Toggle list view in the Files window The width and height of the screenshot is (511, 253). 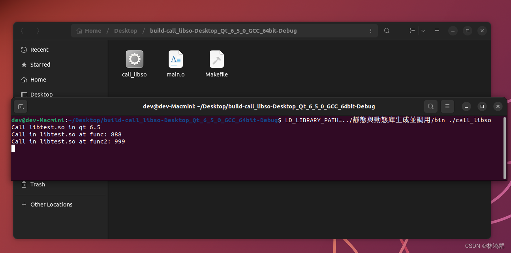coord(412,31)
